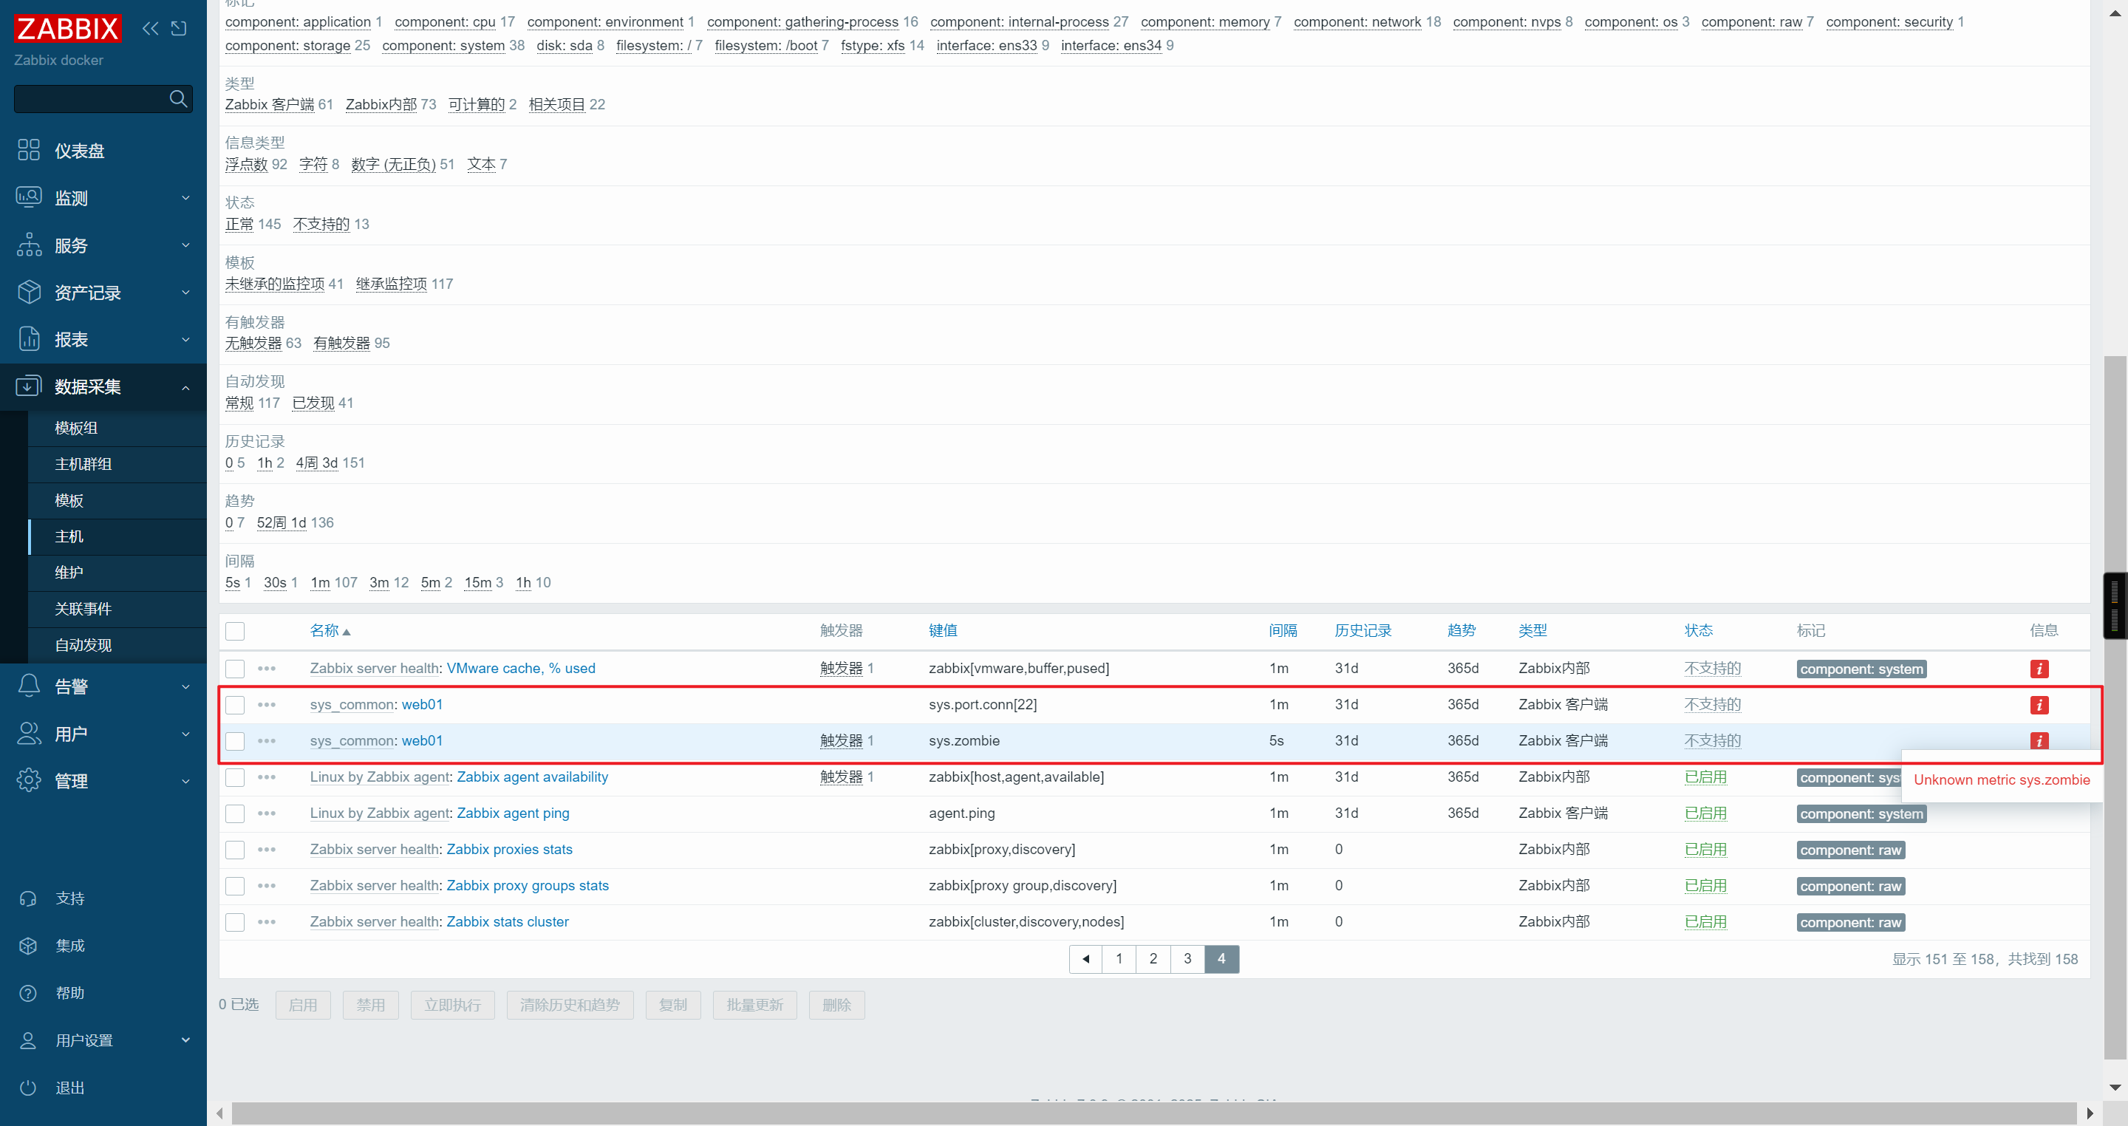Image resolution: width=2128 pixels, height=1126 pixels.
Task: Check the Zabbix agent availability row
Action: point(236,777)
